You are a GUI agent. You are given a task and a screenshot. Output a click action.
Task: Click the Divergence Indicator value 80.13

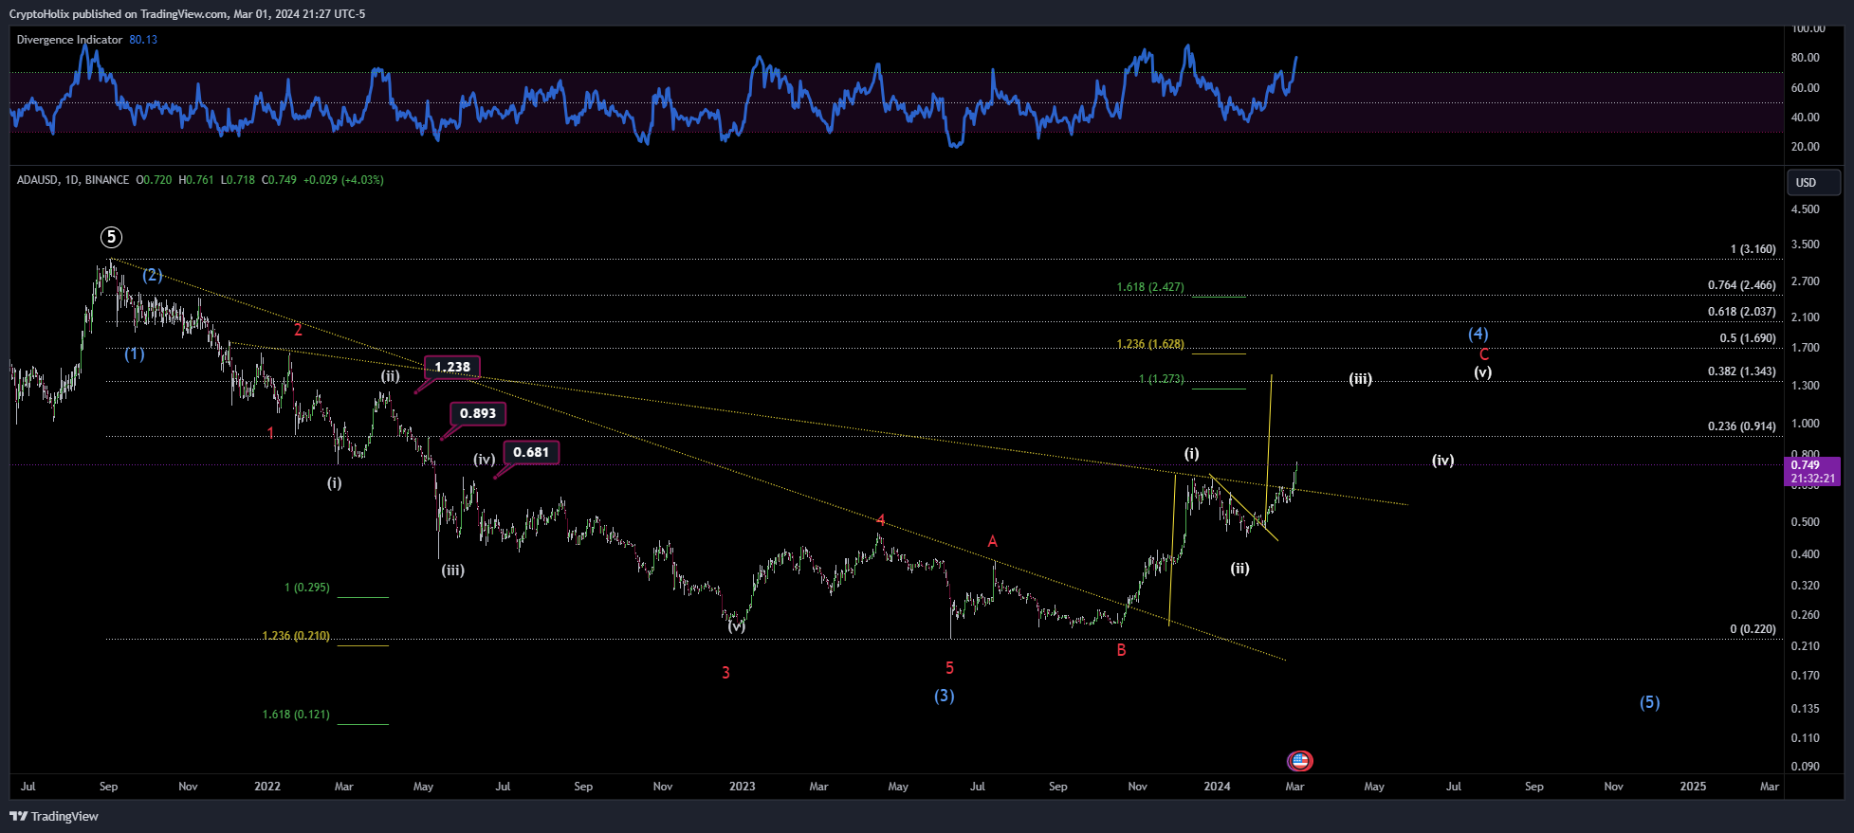(x=143, y=40)
